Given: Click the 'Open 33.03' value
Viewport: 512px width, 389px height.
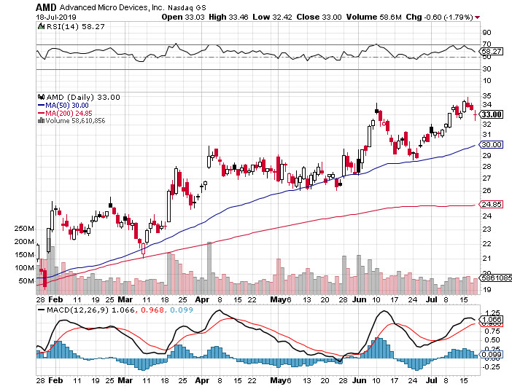Looking at the screenshot, I should [183, 17].
